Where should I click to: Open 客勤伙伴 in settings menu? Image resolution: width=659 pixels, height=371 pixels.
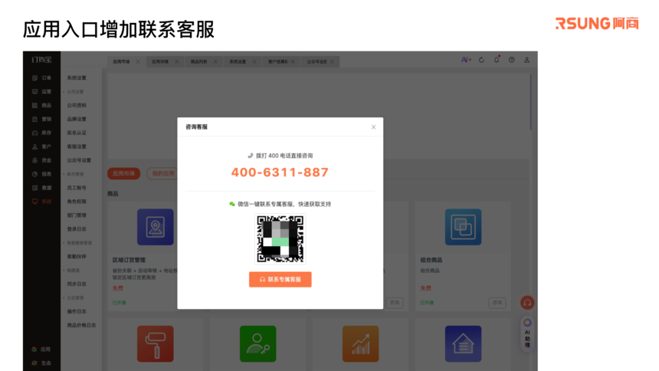pos(77,257)
